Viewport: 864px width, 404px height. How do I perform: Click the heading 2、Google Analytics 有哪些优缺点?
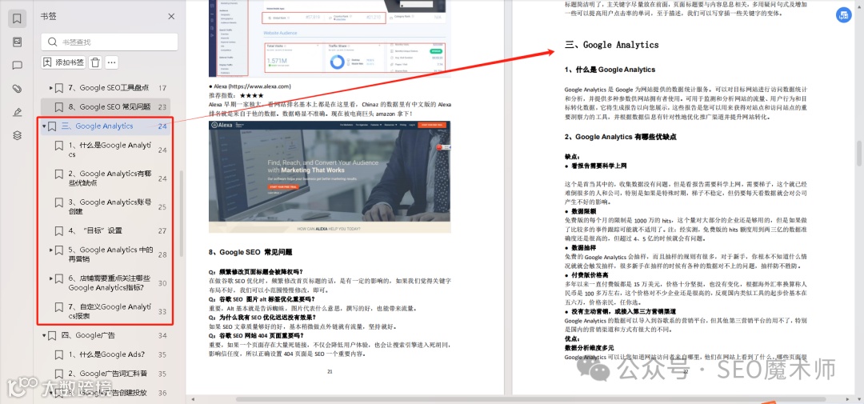tap(621, 137)
